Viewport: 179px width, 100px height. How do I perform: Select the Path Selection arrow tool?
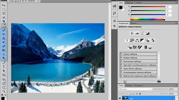(x=4, y=71)
